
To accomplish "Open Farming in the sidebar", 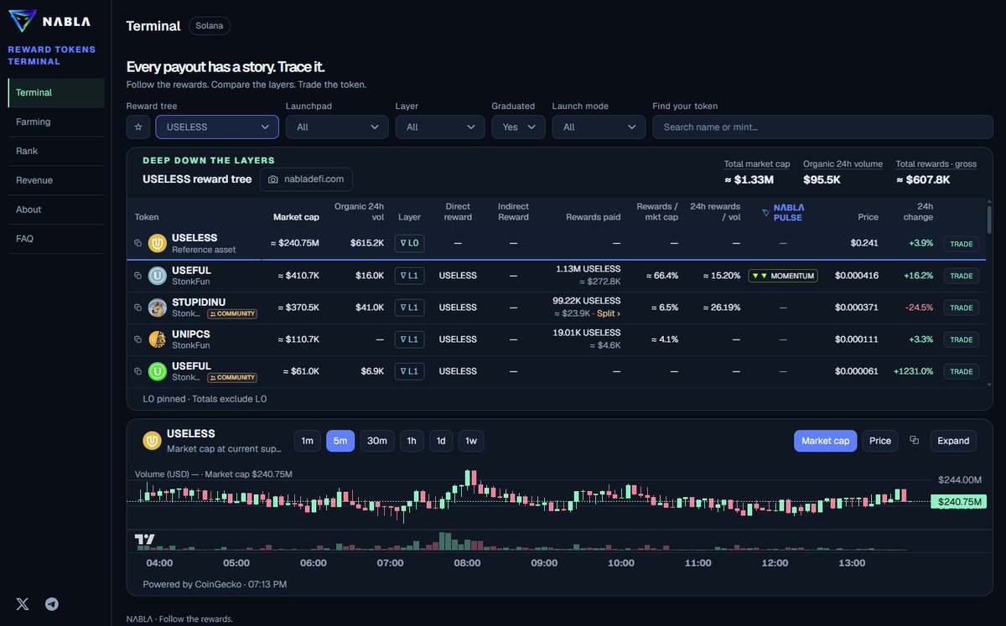I will point(56,122).
